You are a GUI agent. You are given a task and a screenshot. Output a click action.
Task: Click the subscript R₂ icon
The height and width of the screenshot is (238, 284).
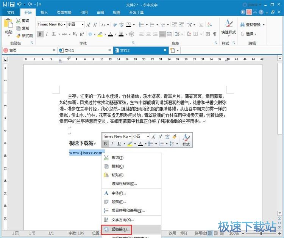[x=75, y=34]
